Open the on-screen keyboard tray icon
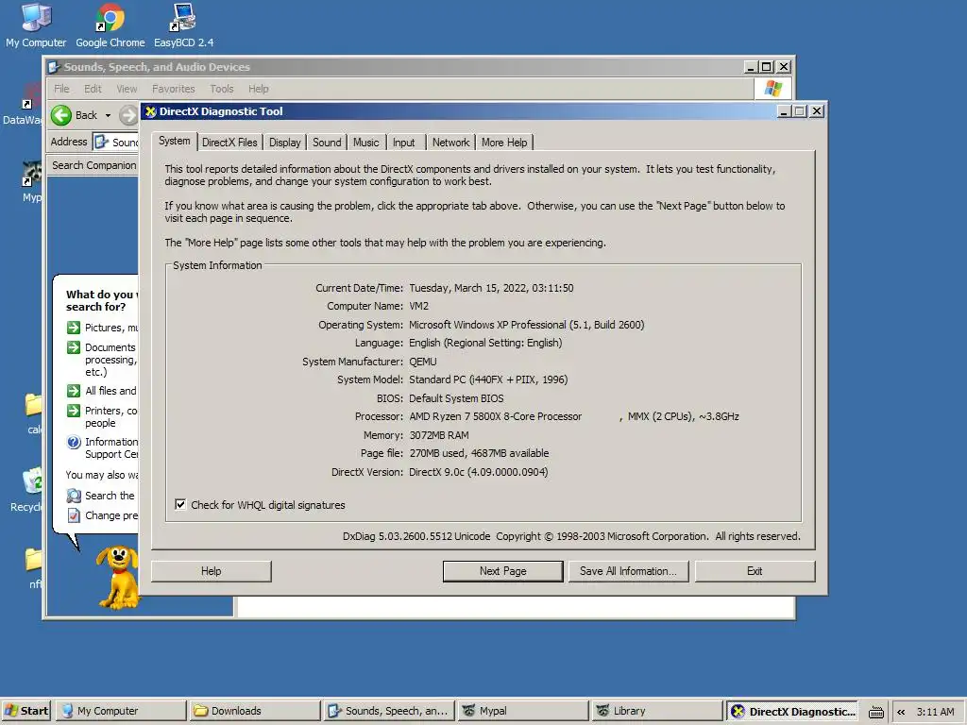 tap(875, 712)
